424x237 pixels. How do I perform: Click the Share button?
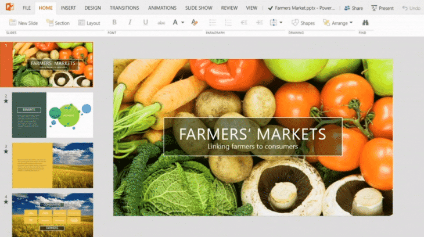(x=354, y=8)
